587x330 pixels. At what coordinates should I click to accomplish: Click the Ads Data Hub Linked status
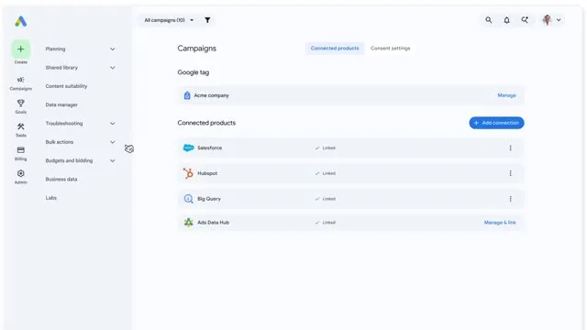[x=326, y=222]
